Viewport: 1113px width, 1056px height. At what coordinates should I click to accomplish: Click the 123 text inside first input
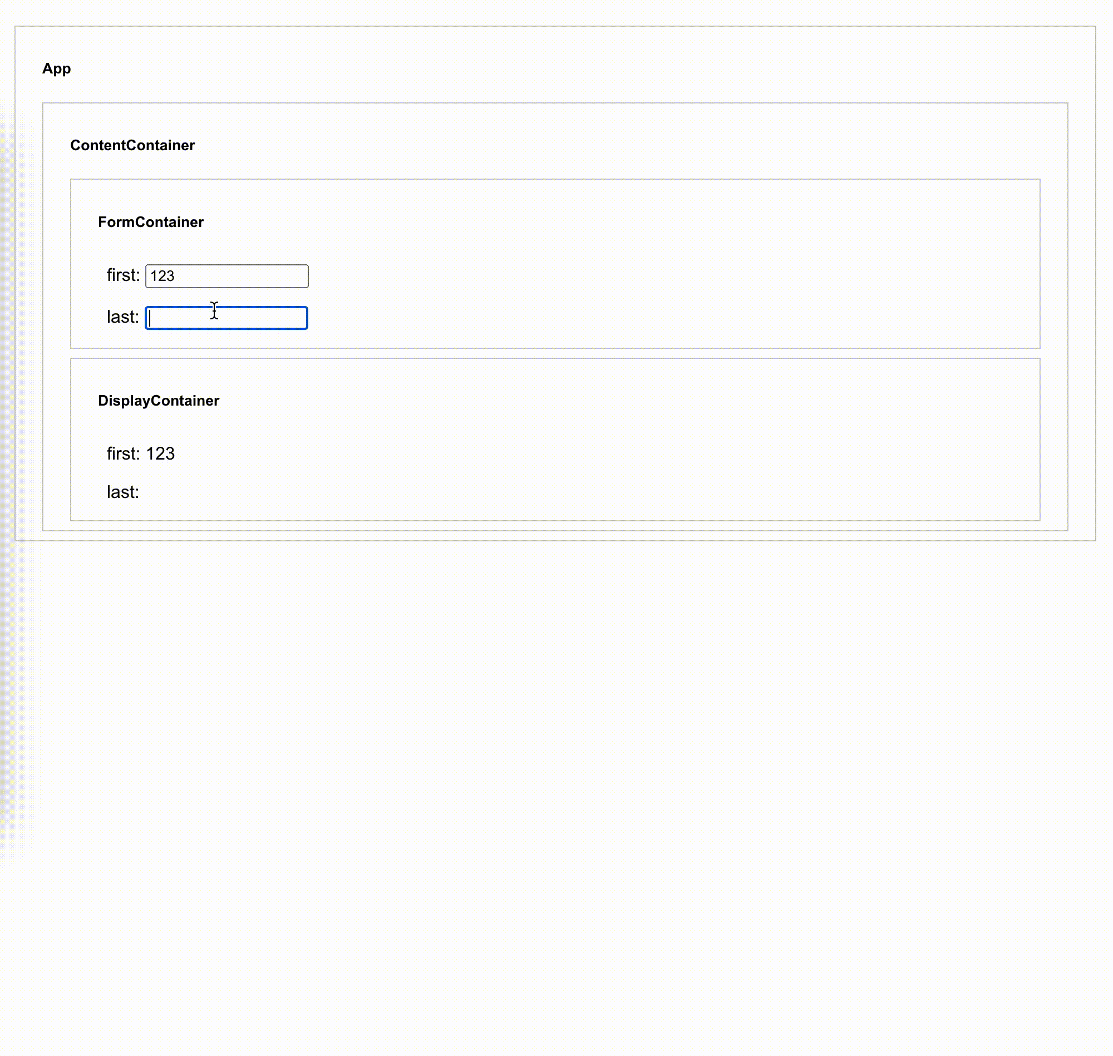(162, 276)
